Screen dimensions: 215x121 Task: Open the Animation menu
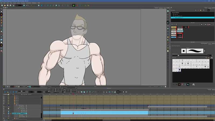28,3
